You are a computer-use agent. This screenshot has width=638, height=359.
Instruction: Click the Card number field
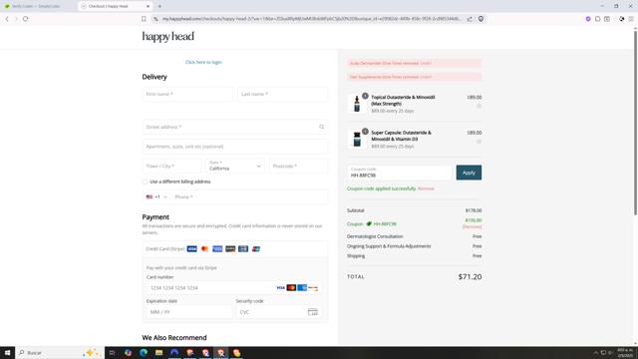tap(233, 288)
